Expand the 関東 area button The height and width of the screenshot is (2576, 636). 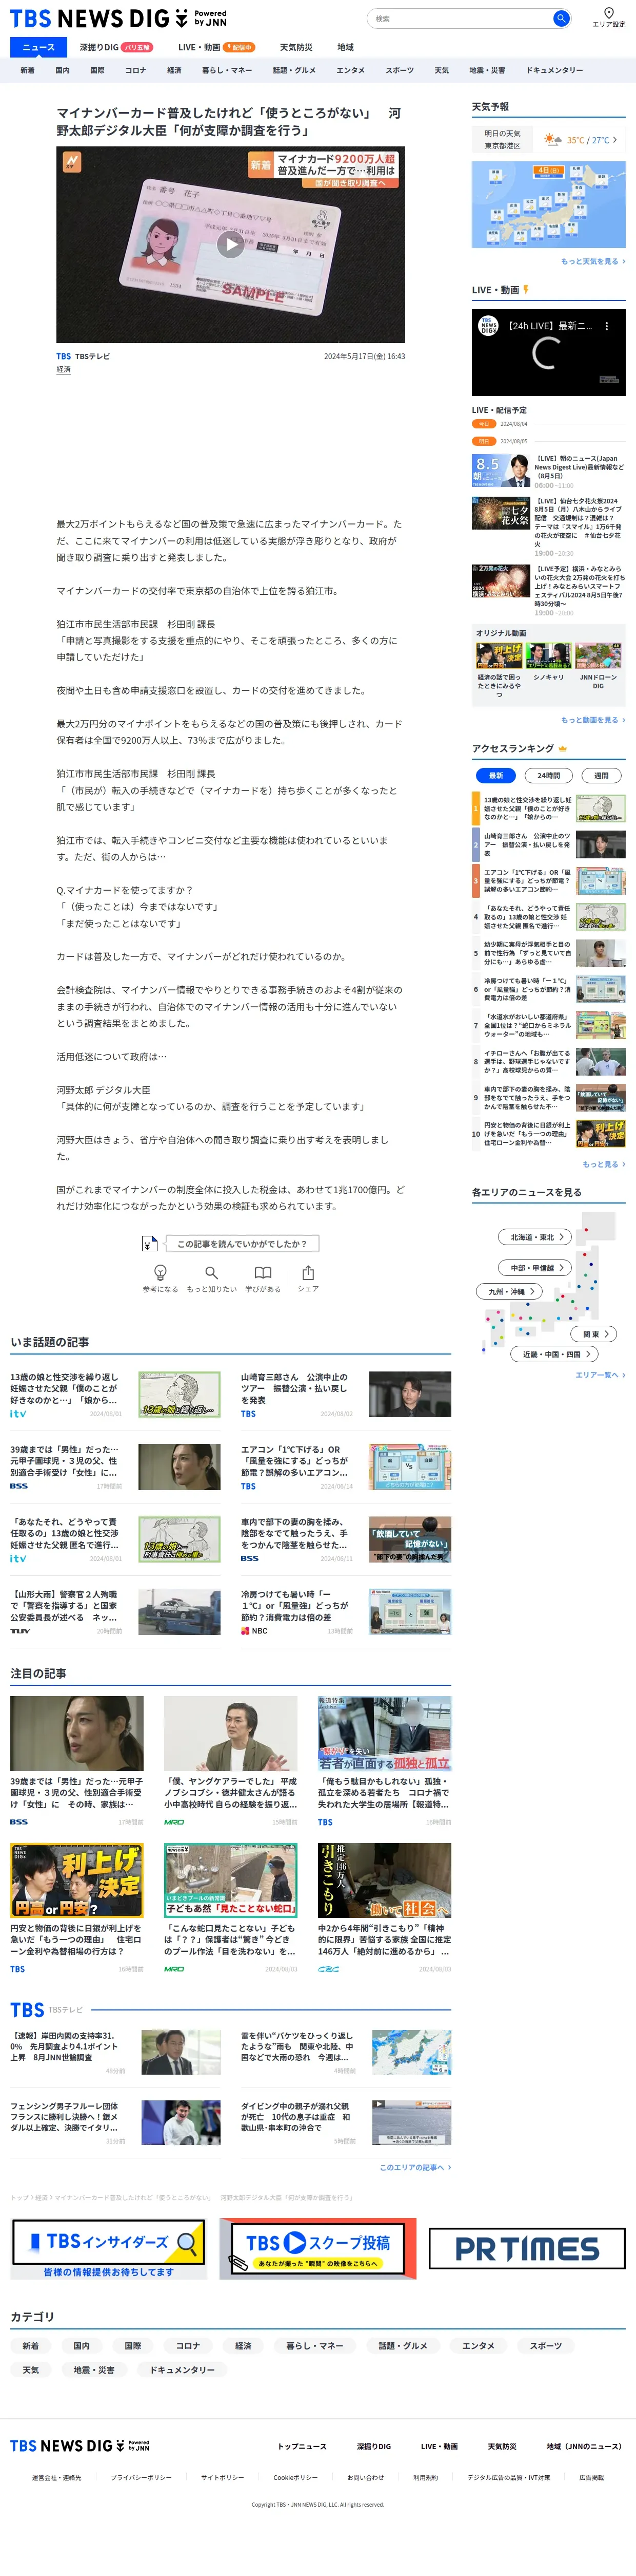[595, 1334]
